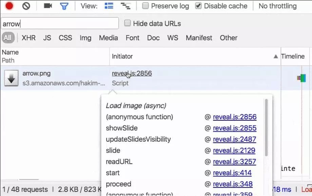Select the arrow.png request name

(36, 74)
